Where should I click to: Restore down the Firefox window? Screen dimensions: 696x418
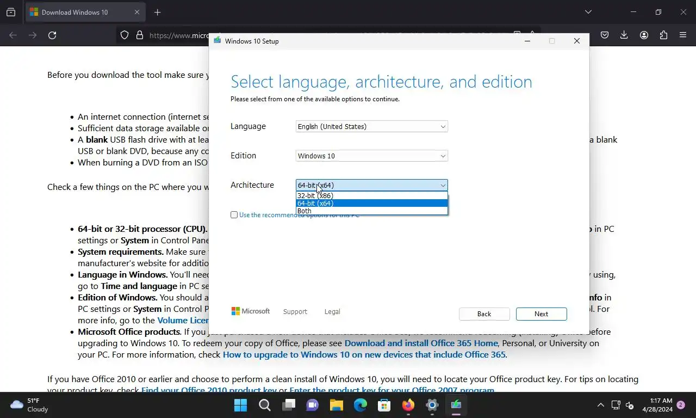pyautogui.click(x=658, y=12)
